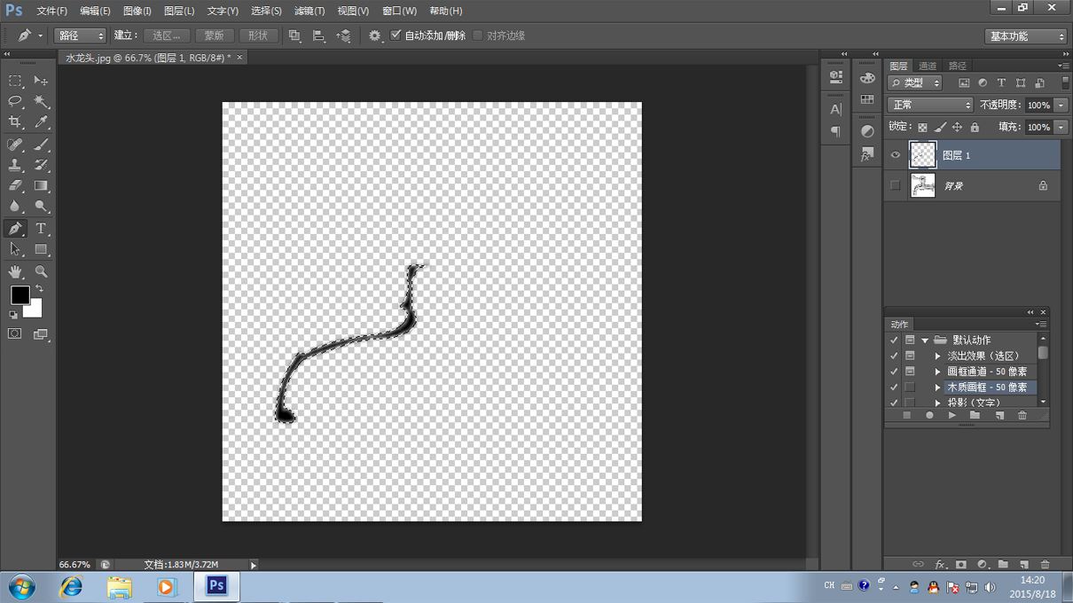Toggle lock transparent pixels
This screenshot has height=603, width=1073.
point(922,128)
